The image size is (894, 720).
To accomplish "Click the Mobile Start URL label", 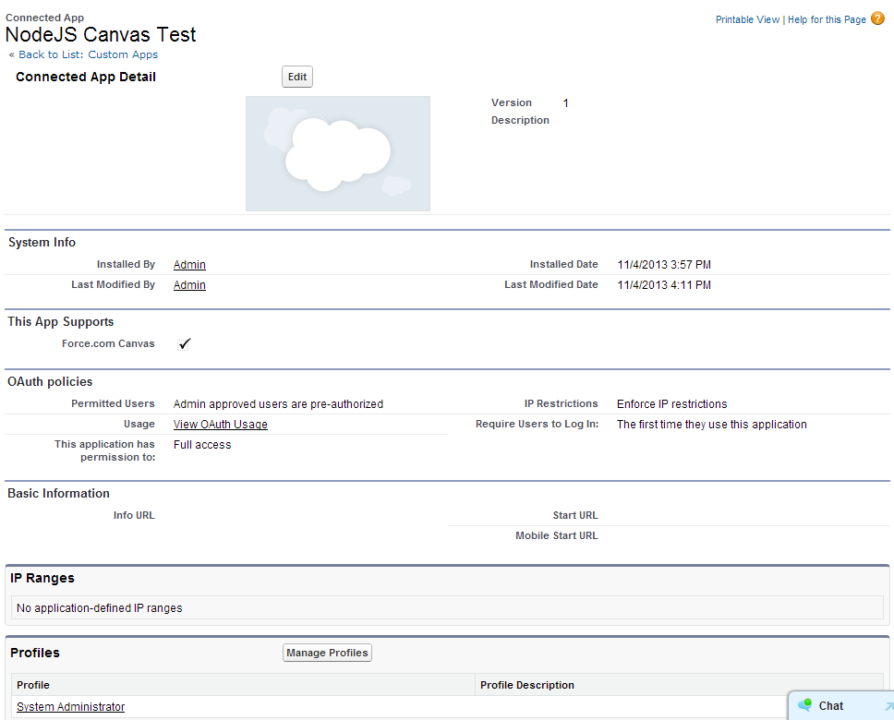I will tap(557, 536).
